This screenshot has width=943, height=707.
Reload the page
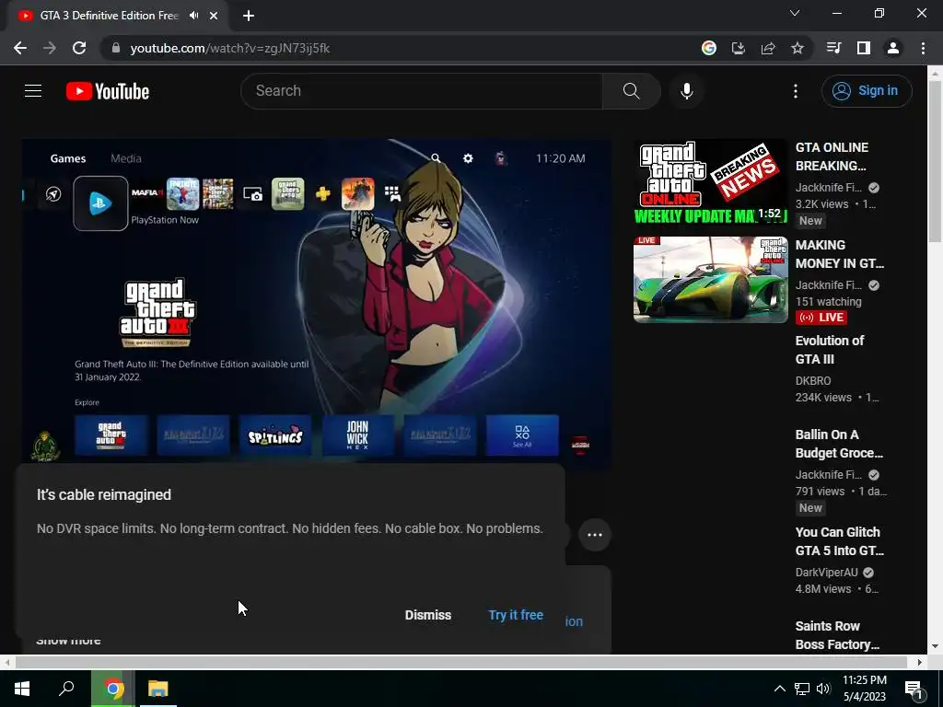(x=79, y=48)
